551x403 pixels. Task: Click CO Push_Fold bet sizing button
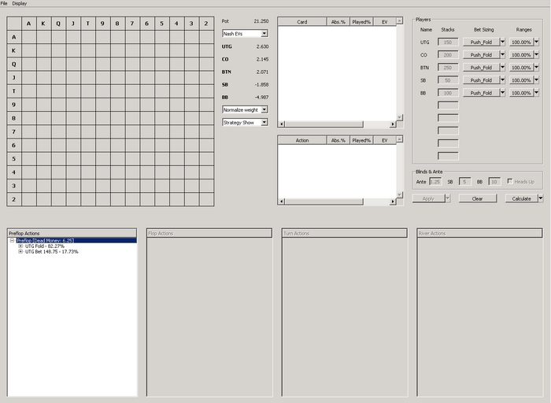pos(481,55)
